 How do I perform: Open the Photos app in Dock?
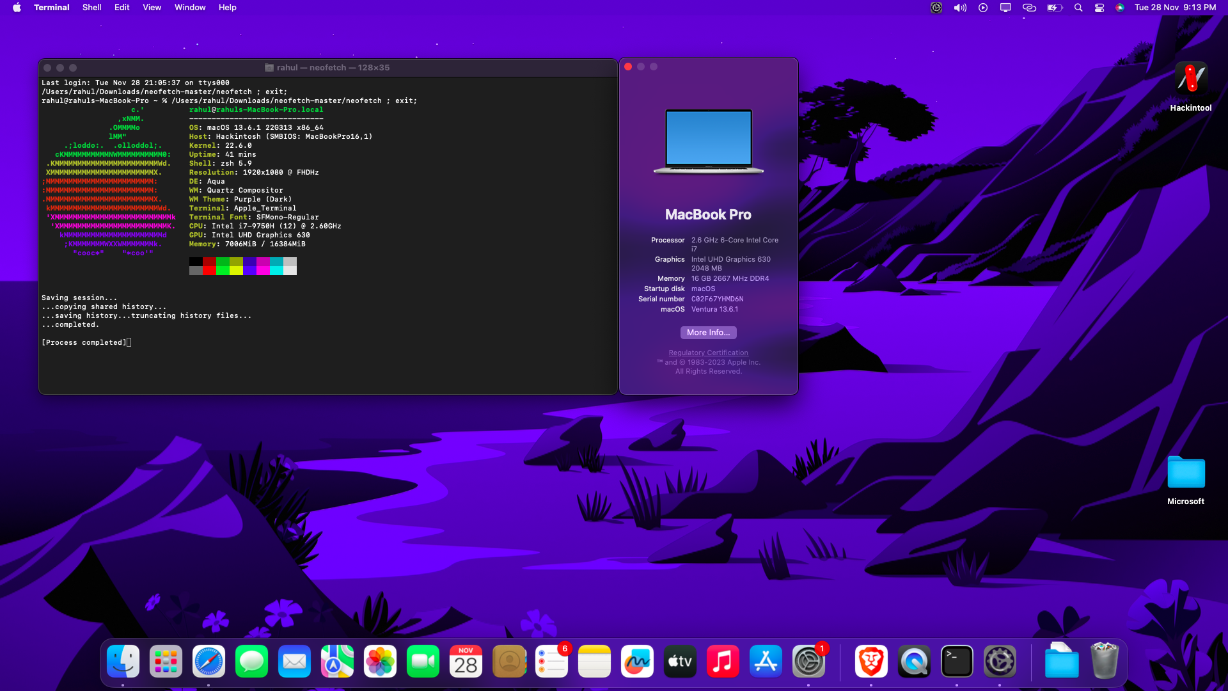click(x=380, y=662)
